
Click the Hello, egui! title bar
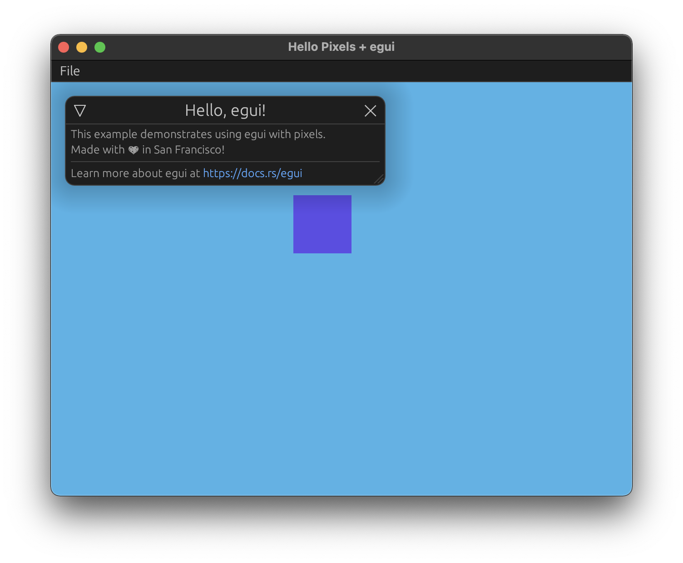225,110
